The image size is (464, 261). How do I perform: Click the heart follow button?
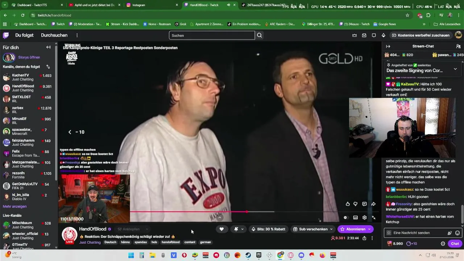point(221,229)
